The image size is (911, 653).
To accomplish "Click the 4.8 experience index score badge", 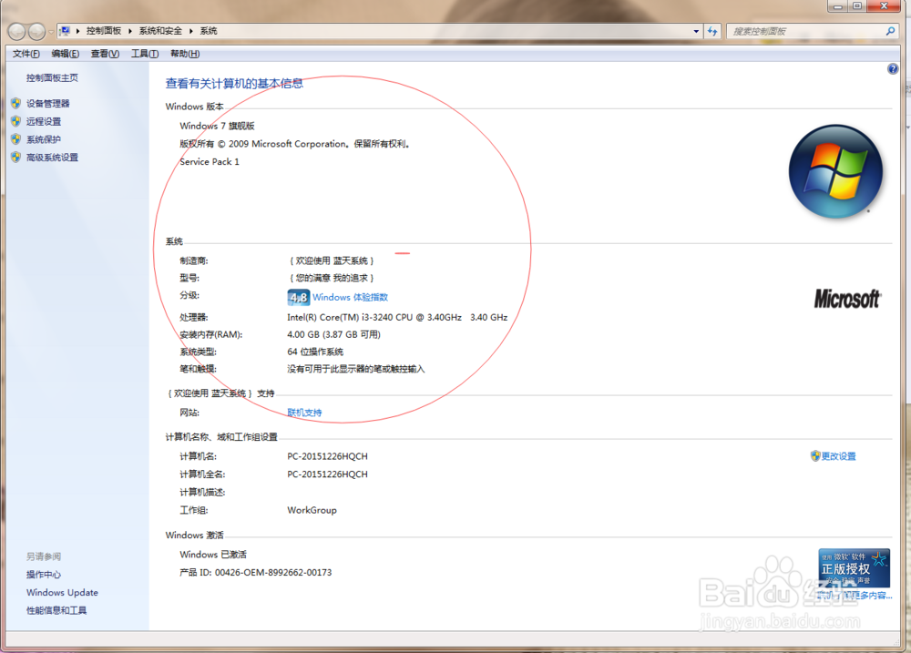I will (298, 298).
